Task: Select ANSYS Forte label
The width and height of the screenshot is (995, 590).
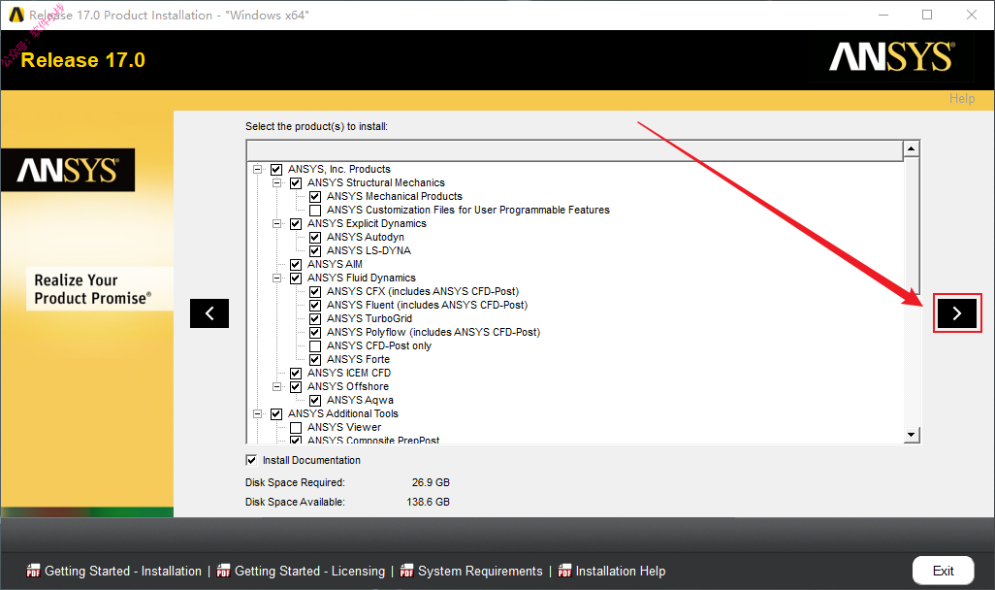Action: (x=359, y=359)
